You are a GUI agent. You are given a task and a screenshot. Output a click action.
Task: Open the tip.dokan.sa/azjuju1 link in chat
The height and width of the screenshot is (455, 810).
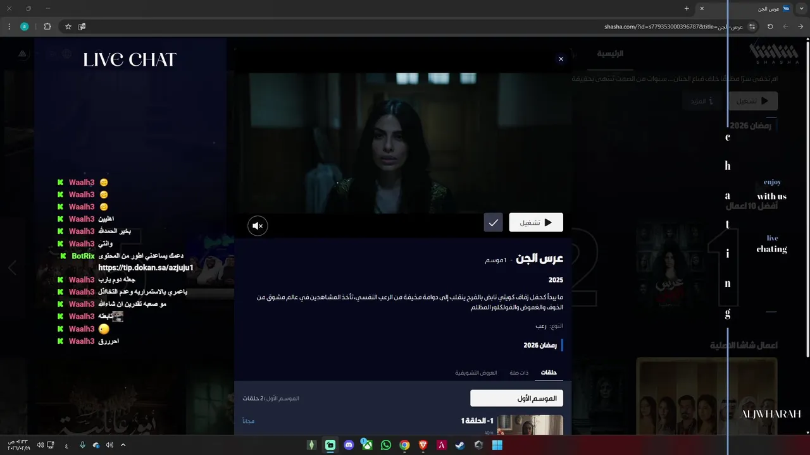coord(146,268)
